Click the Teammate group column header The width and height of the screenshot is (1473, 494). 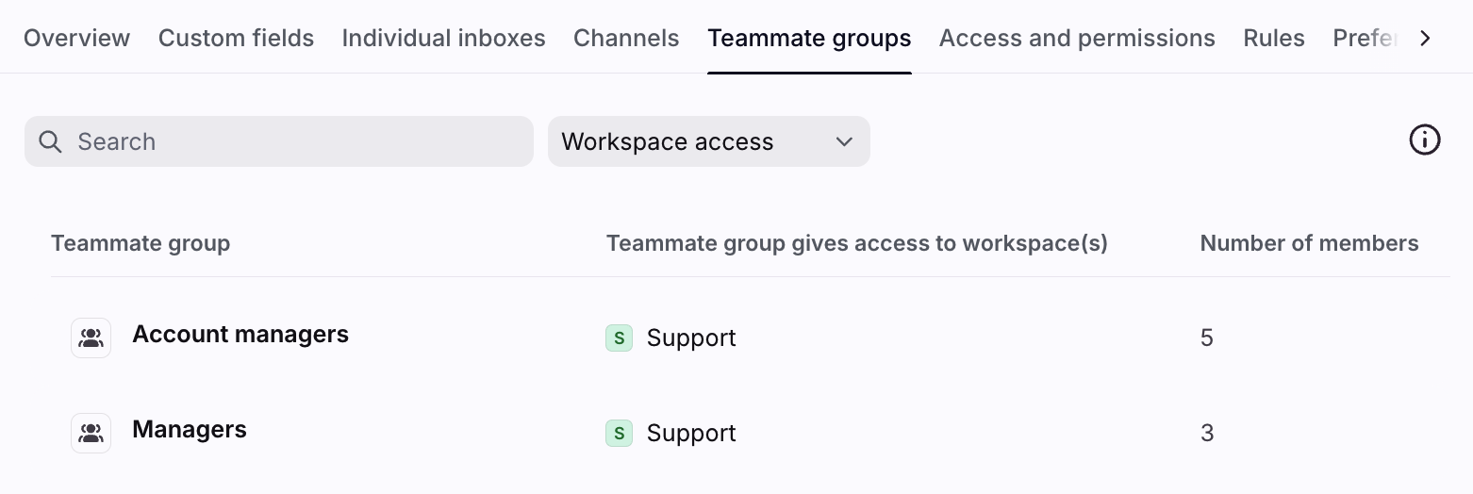[141, 243]
